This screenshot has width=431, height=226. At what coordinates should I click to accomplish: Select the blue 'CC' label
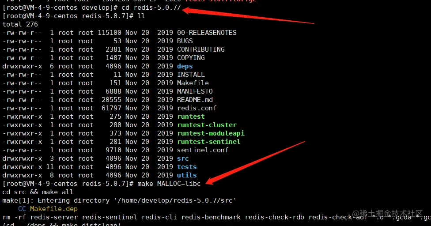tap(22, 209)
